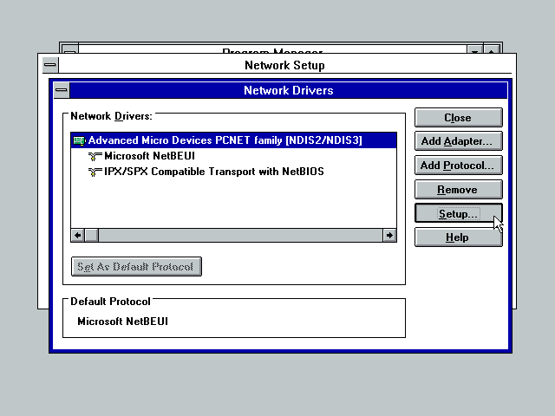
Task: Open Help for Network Drivers
Action: point(459,237)
